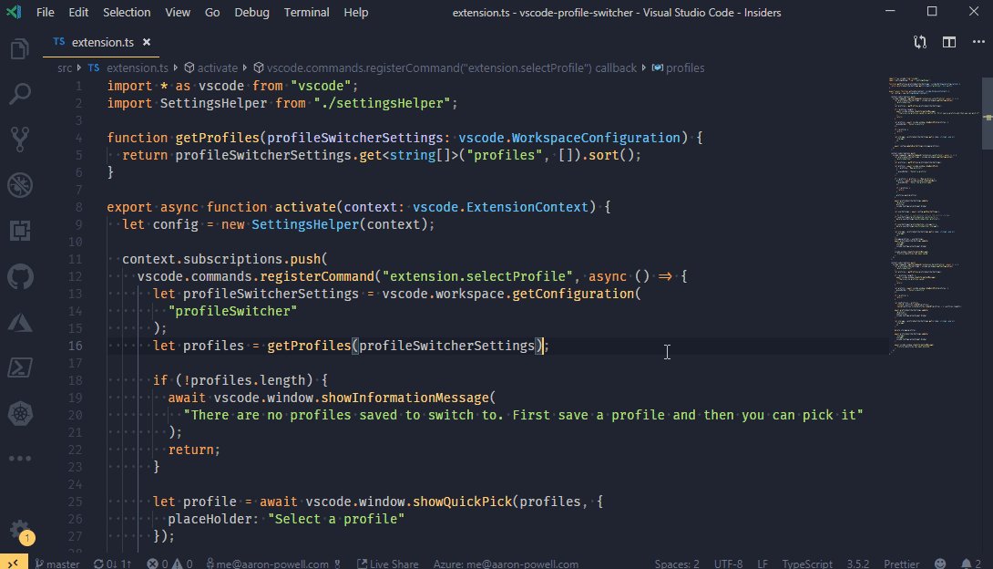Click the profiles breadcrumb
Screen dimensions: 993x569
coord(679,67)
